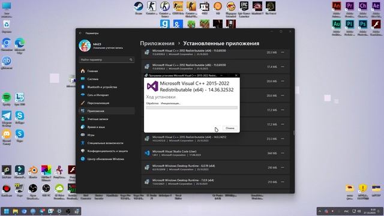The height and width of the screenshot is (216, 384).
Task: Open Adobe Photoshop (Ps) desktop shortcut
Action: (x=363, y=28)
